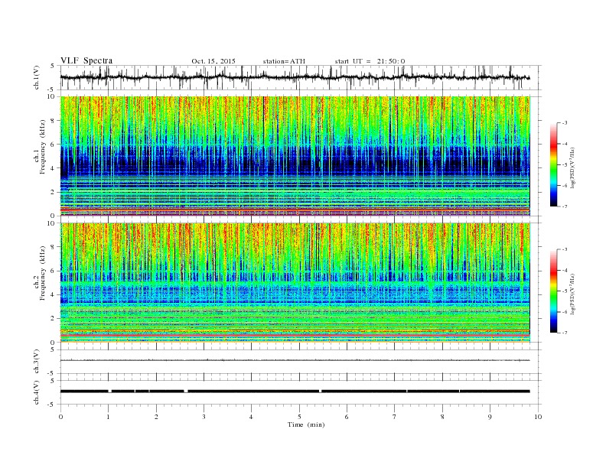606x468 pixels.
Task: Click the "ch.1(V)" waveform axis label
Action: click(37, 77)
